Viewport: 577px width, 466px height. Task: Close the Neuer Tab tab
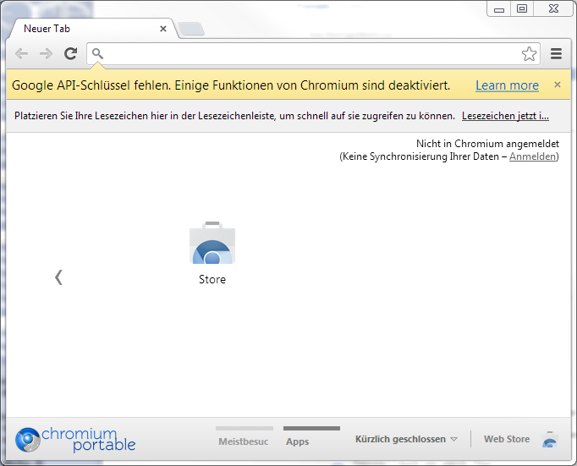point(163,29)
